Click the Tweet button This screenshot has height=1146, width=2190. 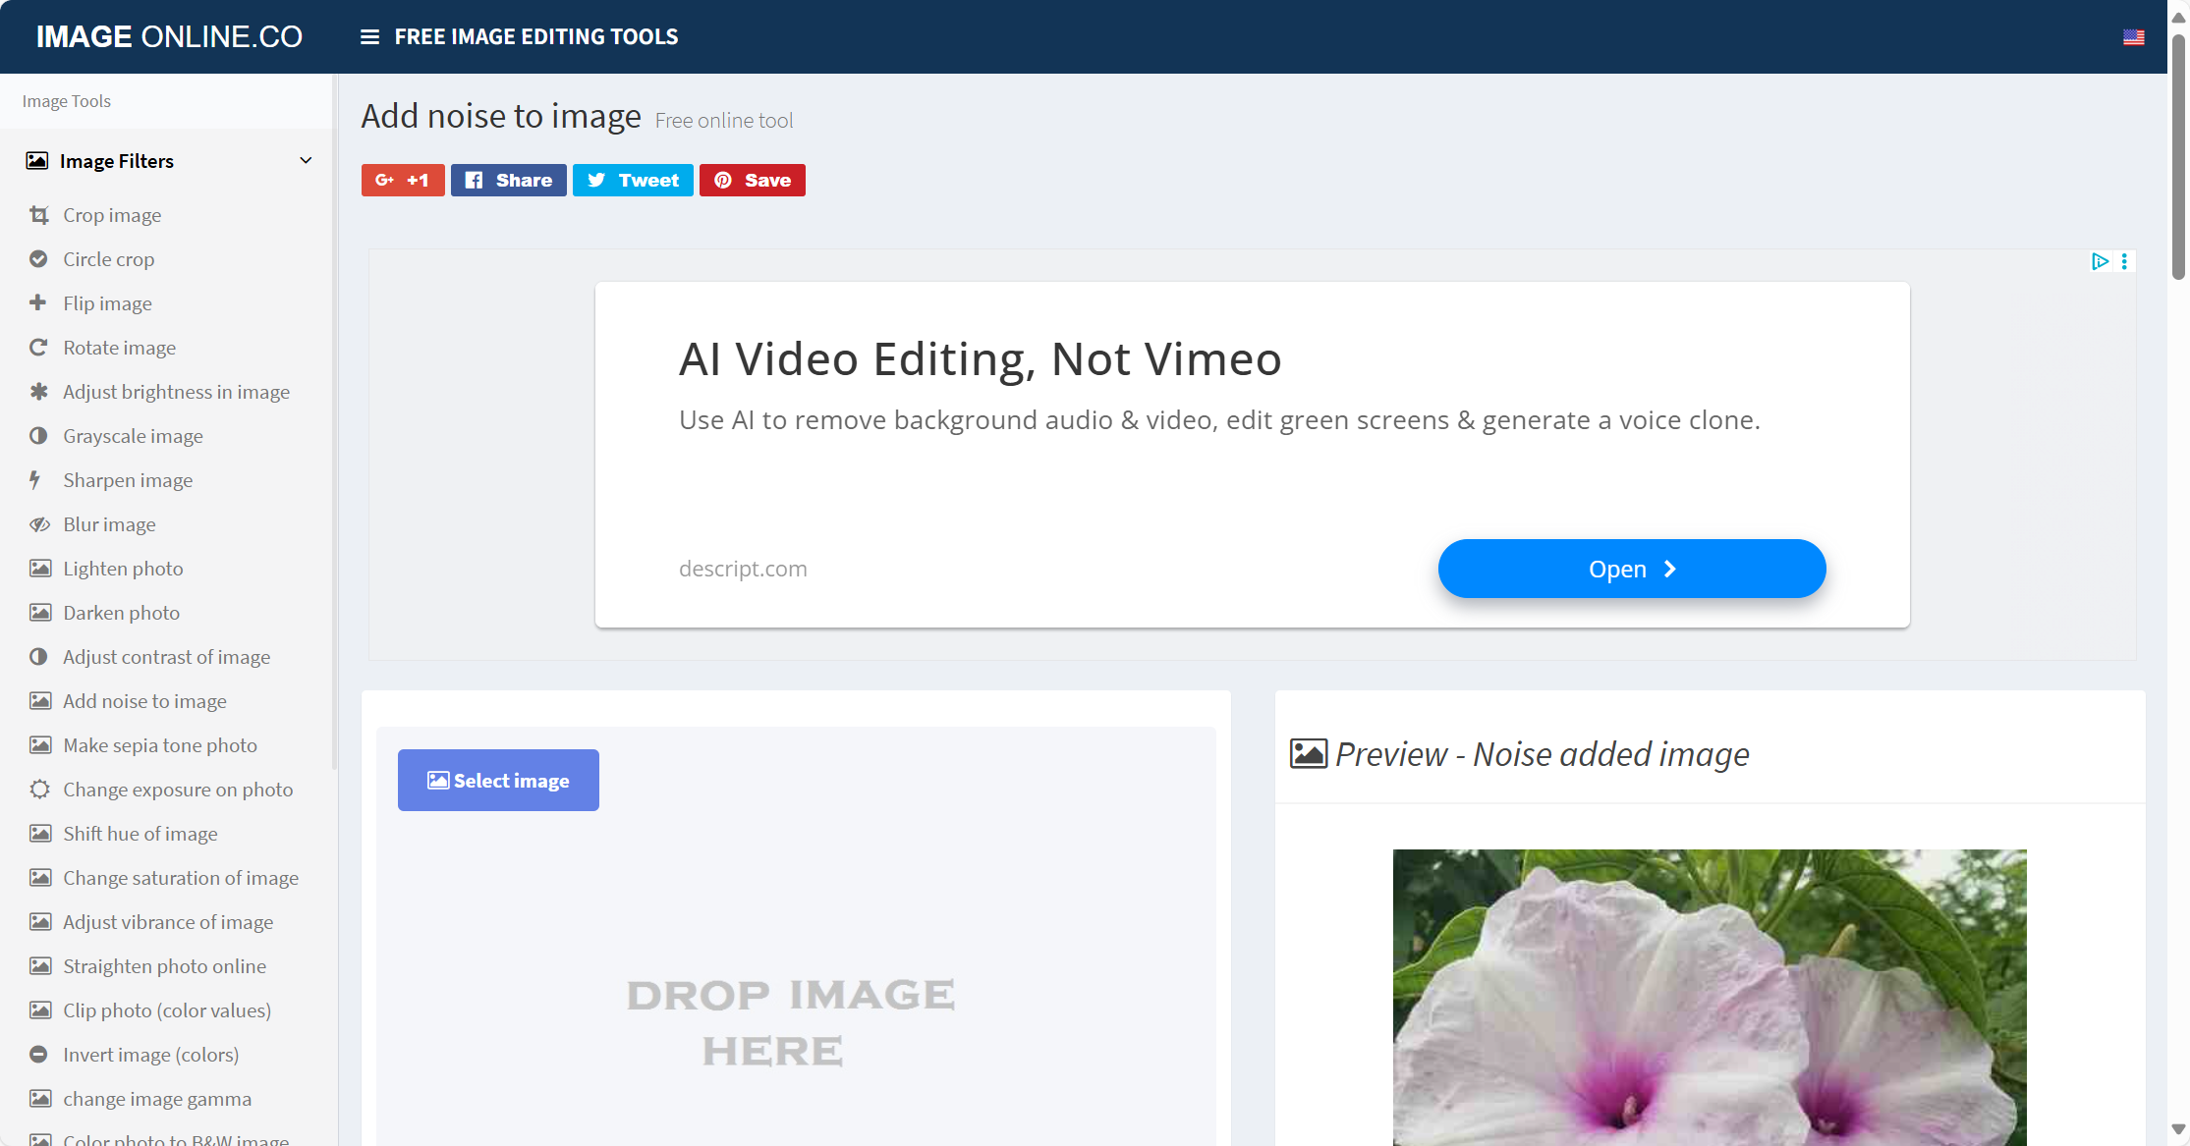(x=633, y=181)
